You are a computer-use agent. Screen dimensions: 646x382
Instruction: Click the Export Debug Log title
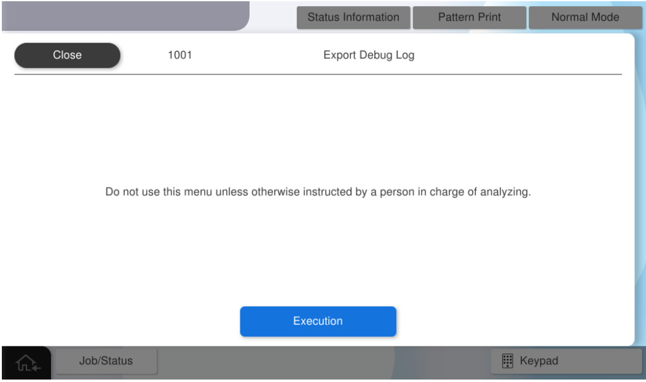click(x=369, y=55)
